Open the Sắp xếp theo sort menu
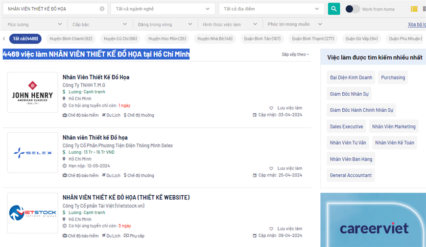The image size is (426, 247). point(295,55)
